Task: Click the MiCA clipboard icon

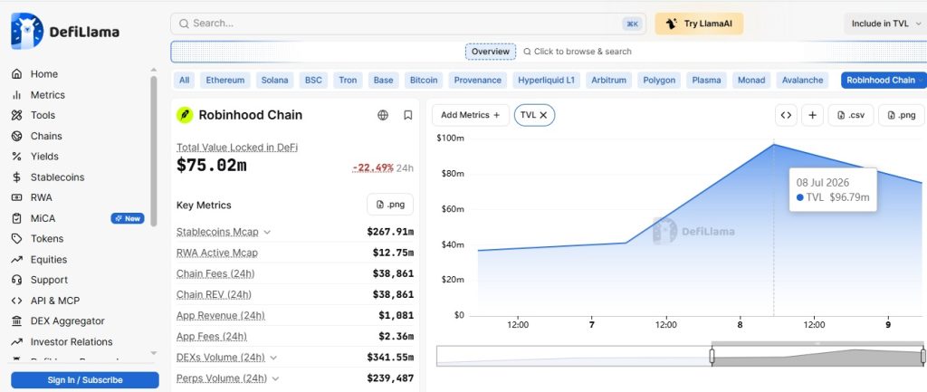Action: pyautogui.click(x=16, y=218)
